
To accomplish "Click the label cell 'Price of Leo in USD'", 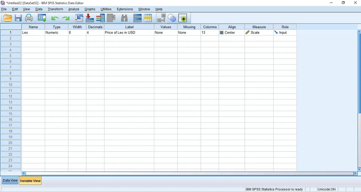I will tap(129, 33).
